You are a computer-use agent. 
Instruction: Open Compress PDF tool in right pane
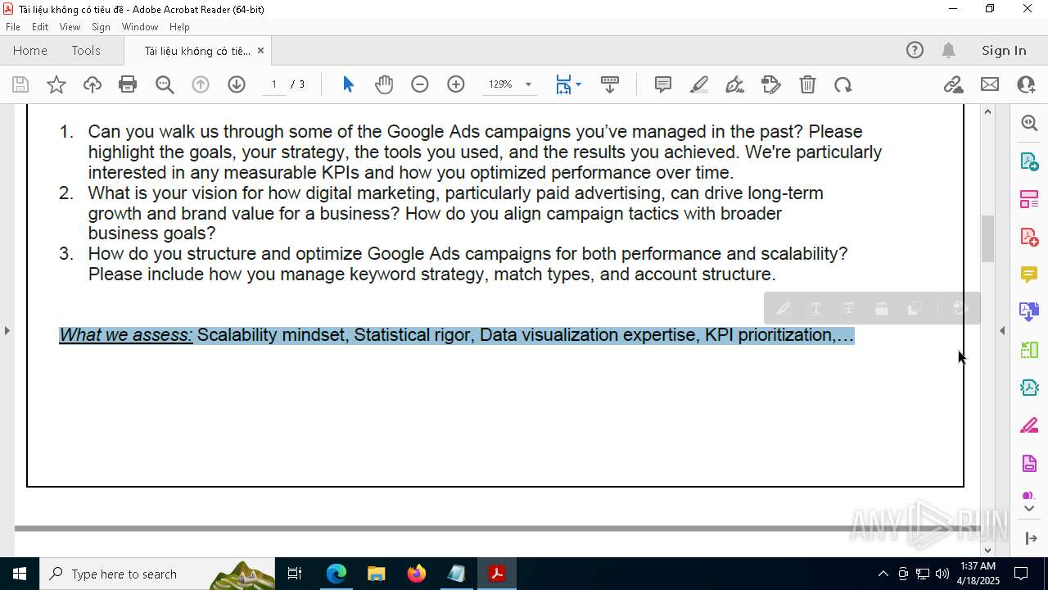click(1029, 388)
